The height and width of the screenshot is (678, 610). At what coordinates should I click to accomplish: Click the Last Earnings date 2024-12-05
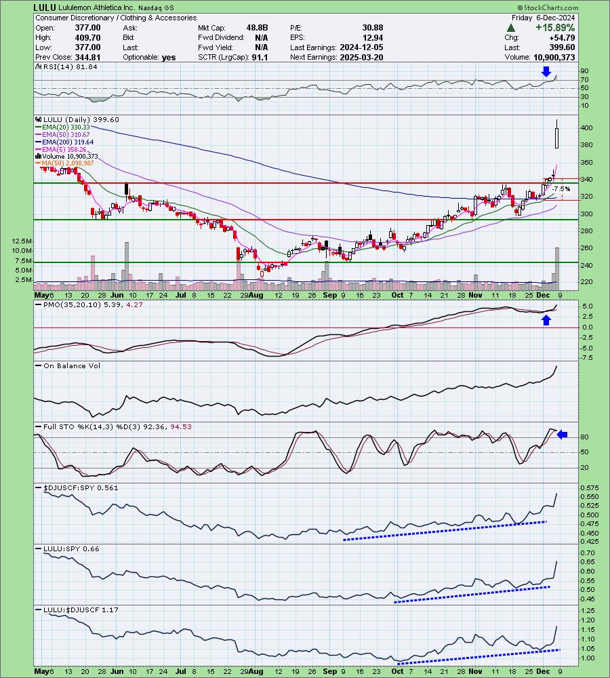pos(361,47)
